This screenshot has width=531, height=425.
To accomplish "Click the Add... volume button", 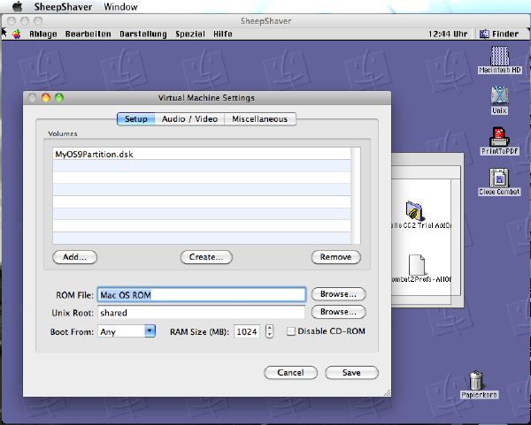I will (75, 257).
